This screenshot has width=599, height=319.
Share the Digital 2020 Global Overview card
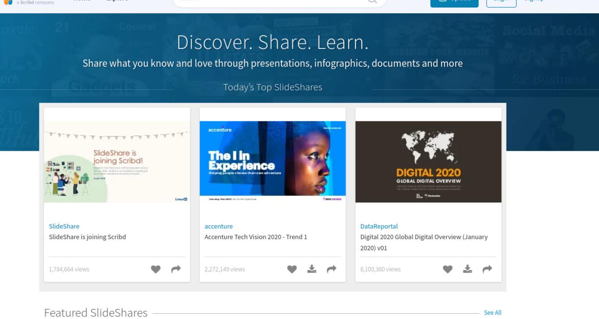tap(487, 269)
